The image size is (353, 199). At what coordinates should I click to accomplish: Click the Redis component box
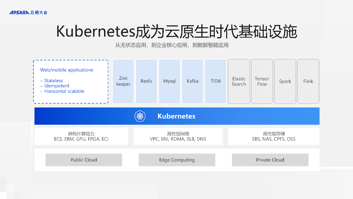point(146,82)
